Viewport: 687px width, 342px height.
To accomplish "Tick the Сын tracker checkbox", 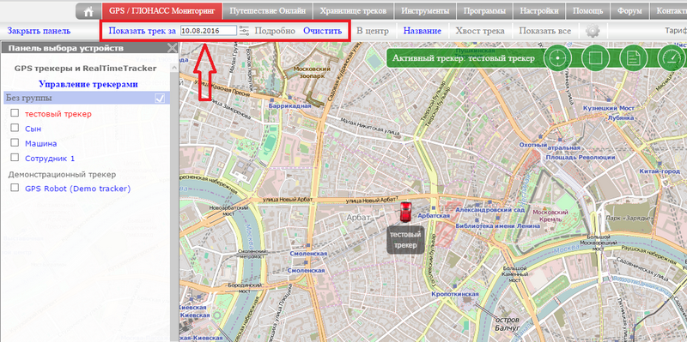I will click(x=15, y=128).
